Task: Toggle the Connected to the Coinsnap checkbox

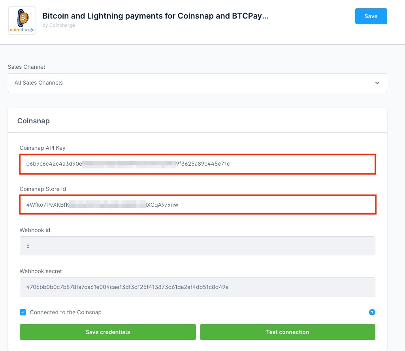Action: (23, 312)
